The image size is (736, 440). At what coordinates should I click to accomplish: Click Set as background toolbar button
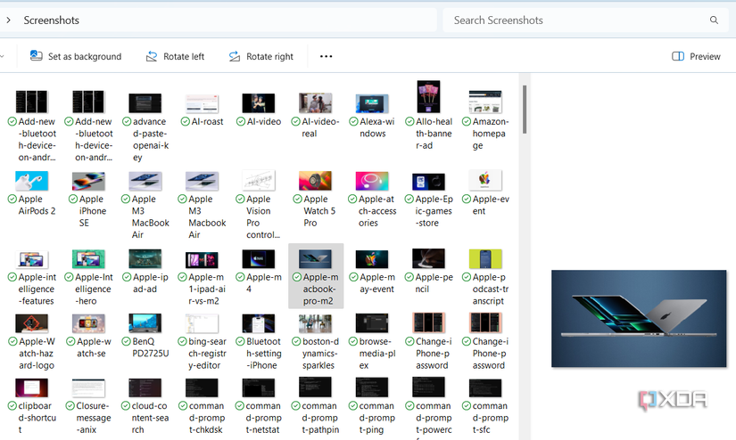coord(76,56)
